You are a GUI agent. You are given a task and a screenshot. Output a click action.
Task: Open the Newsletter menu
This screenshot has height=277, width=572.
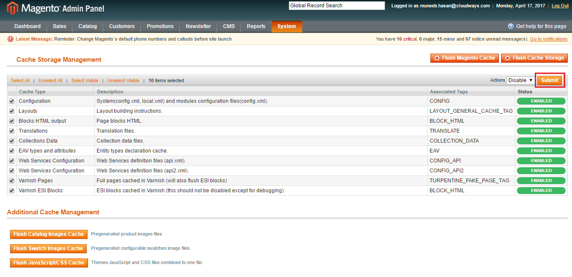198,26
